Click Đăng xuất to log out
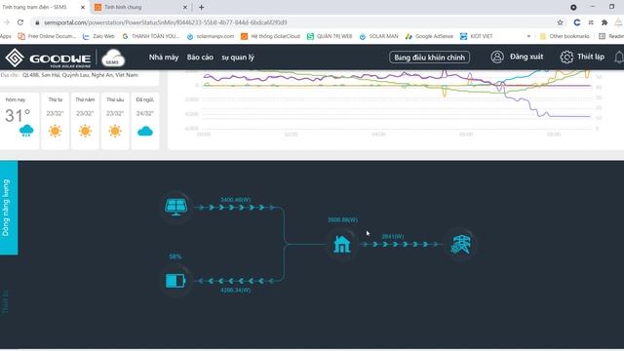 point(526,57)
